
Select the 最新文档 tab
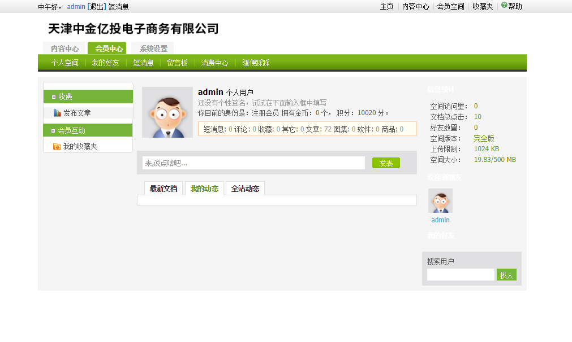164,188
